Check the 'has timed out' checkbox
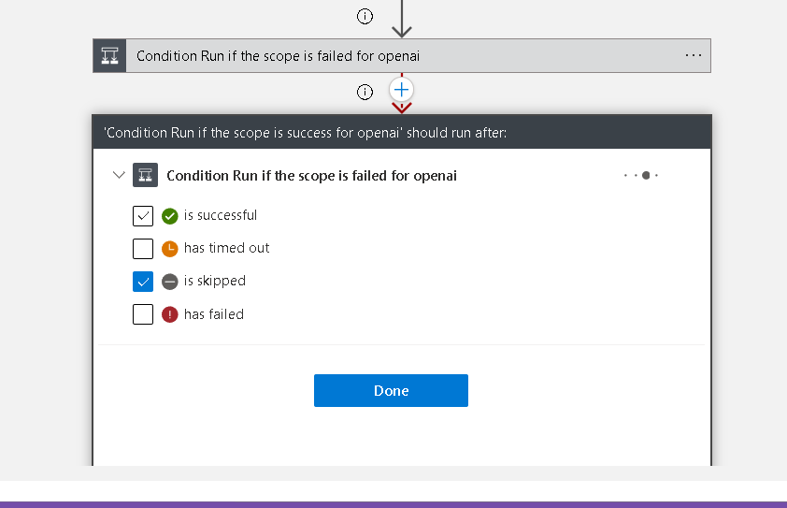The width and height of the screenshot is (787, 508). pos(143,249)
